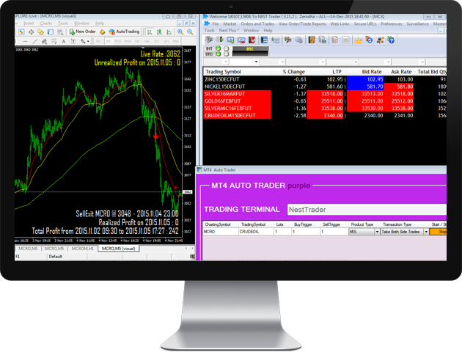The image size is (462, 352).
Task: Toggle the AutoTrading button
Action: pyautogui.click(x=124, y=32)
